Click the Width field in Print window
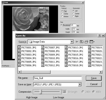This screenshot has width=106, height=100. (74, 29)
